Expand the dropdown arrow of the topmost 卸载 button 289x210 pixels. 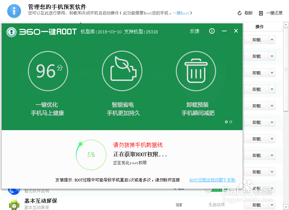(272, 40)
